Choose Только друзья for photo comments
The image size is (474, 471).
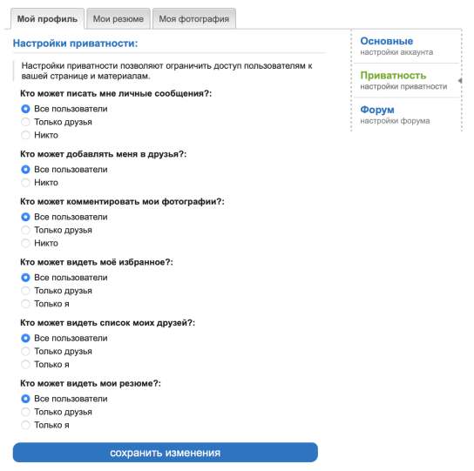pos(25,230)
